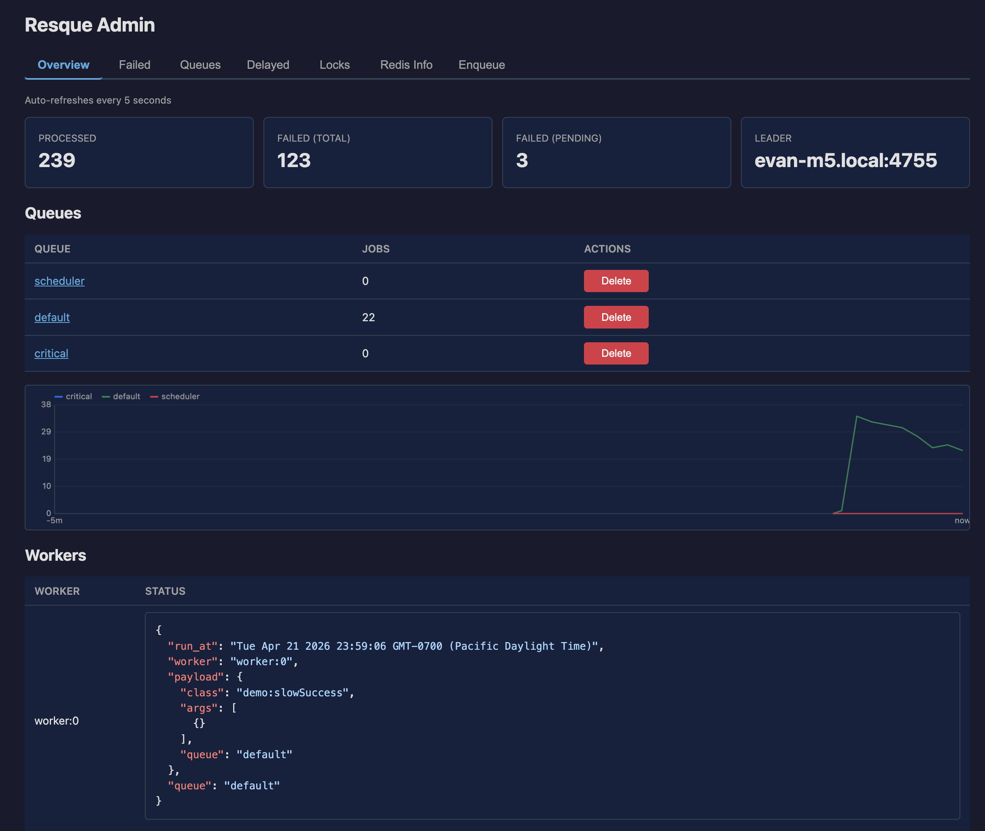Click the ACTIONS column header

point(607,249)
